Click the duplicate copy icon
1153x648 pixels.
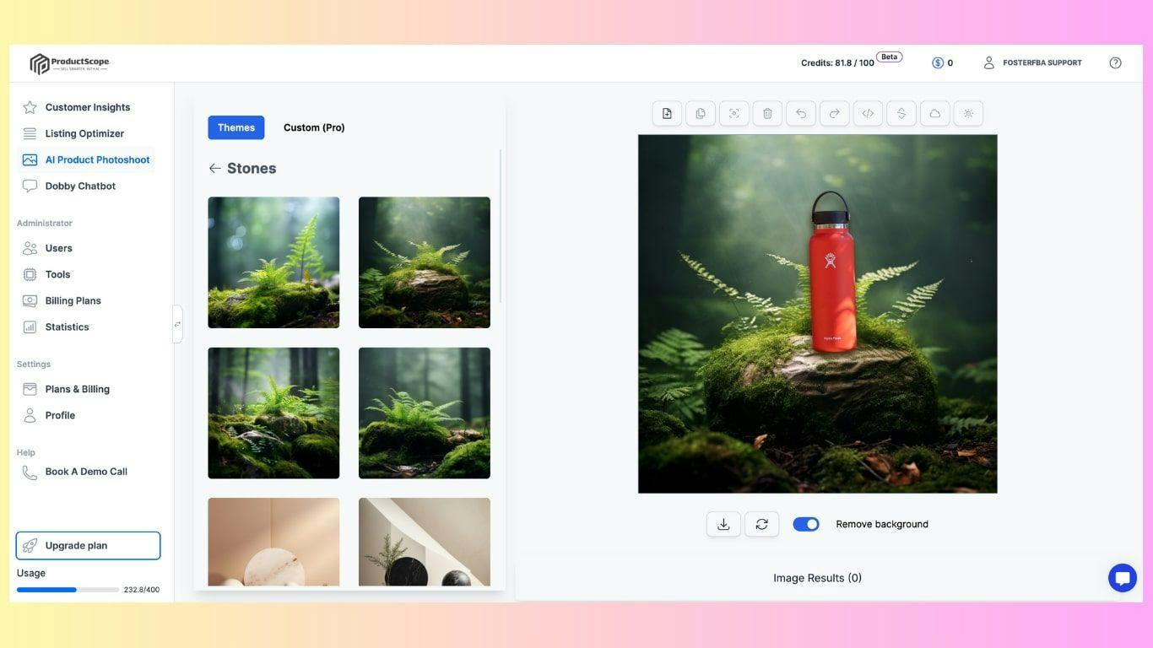(701, 114)
